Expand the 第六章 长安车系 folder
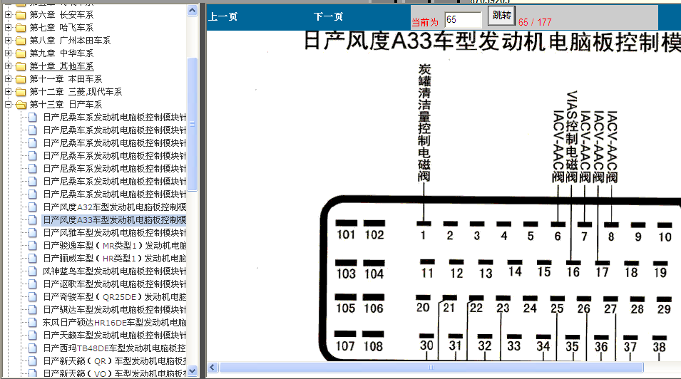Viewport: 681px width, 379px height. [8, 15]
